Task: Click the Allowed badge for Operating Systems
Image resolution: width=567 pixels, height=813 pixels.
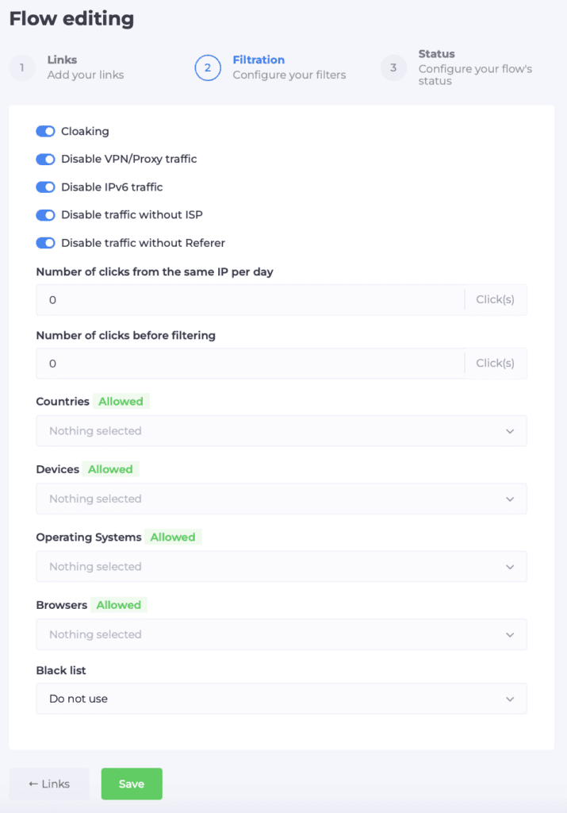Action: coord(173,537)
